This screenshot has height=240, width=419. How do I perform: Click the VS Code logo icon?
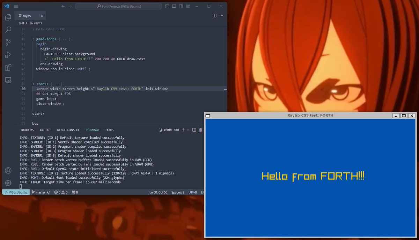7,6
